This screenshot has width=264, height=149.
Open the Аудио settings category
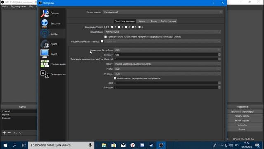(x=52, y=44)
